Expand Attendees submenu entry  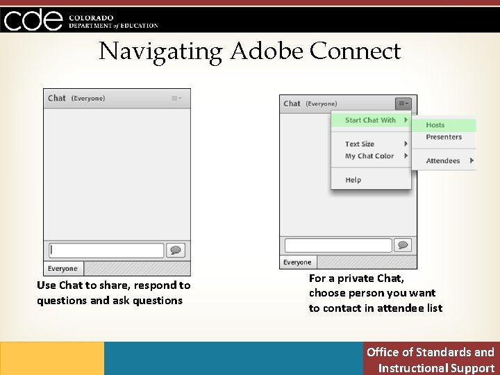(444, 160)
